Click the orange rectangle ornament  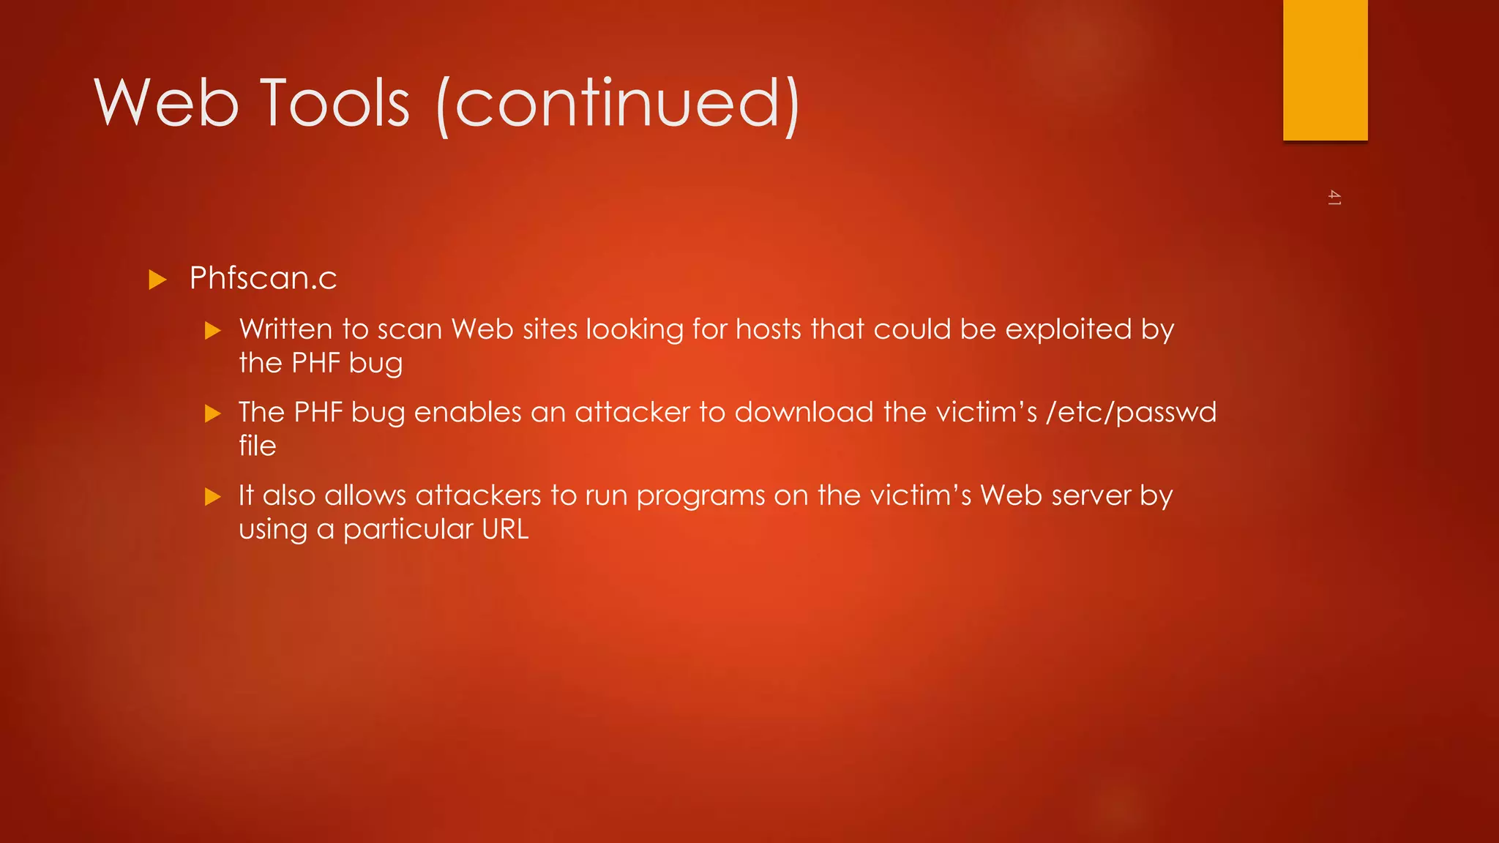click(x=1325, y=70)
